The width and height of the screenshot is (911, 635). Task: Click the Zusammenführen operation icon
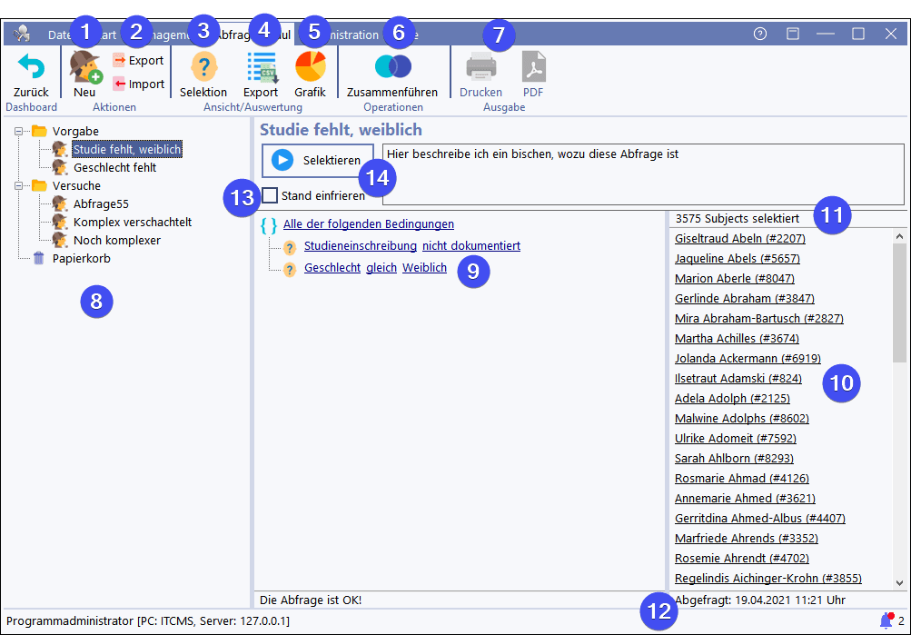pos(392,69)
